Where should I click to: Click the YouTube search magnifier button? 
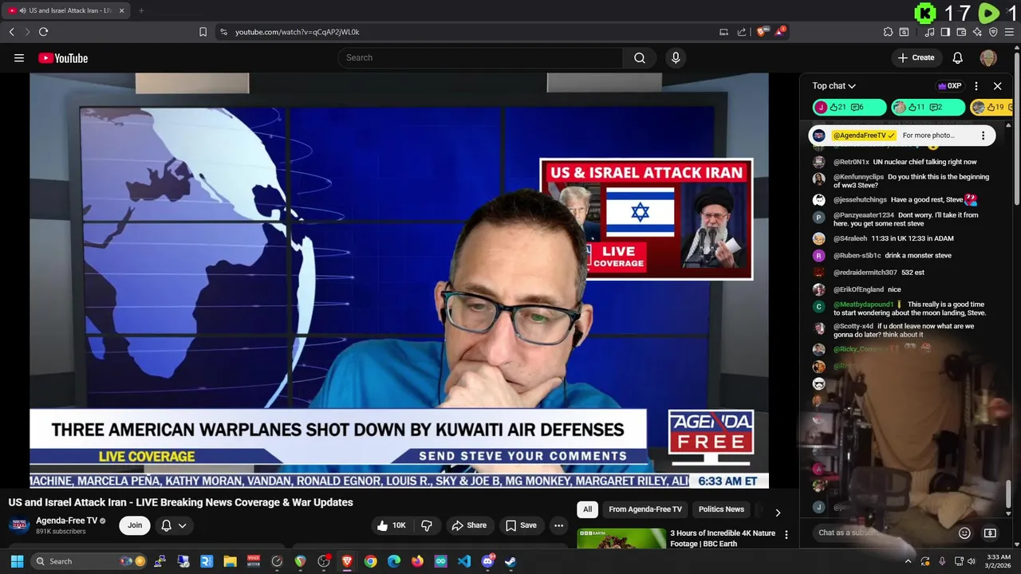[640, 57]
